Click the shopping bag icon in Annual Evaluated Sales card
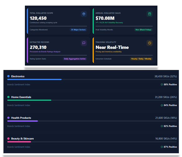182x157 pixels. tap(150, 14)
